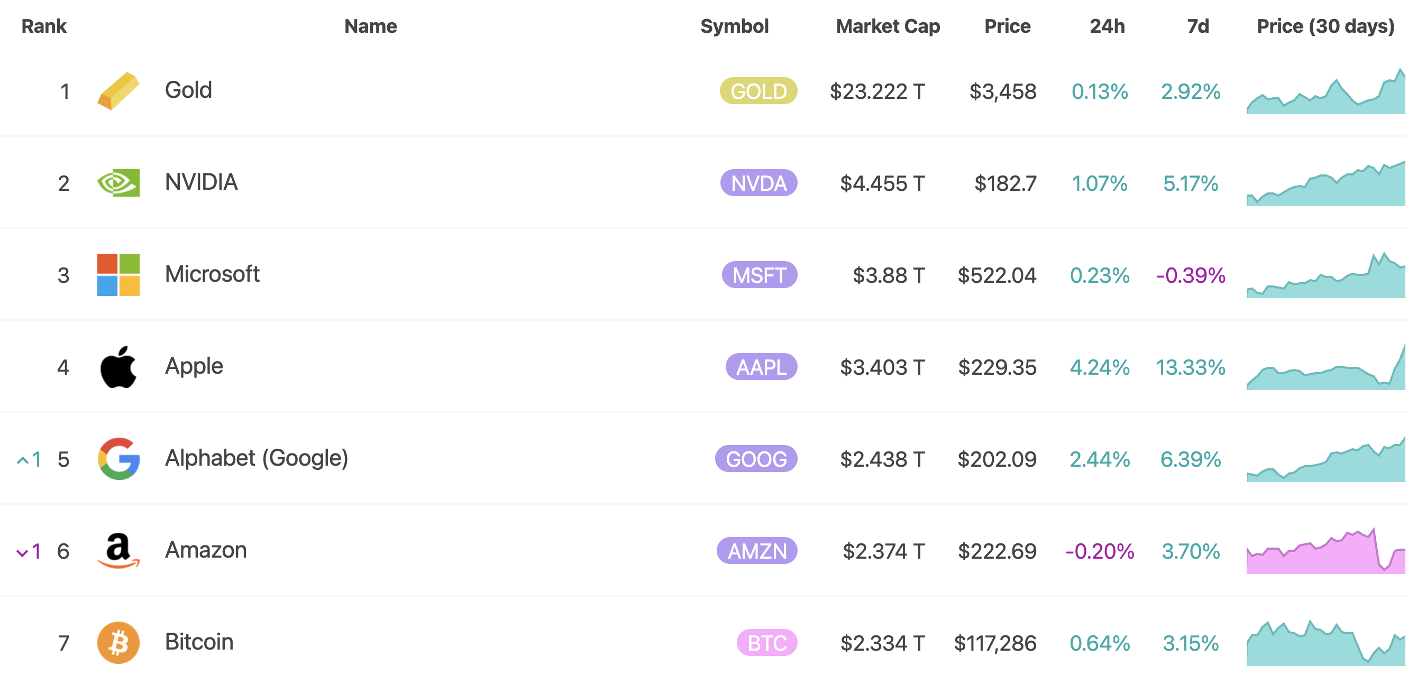Open the Microsoft company link

pos(212,274)
